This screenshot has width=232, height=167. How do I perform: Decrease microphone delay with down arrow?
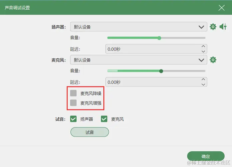[203, 85]
